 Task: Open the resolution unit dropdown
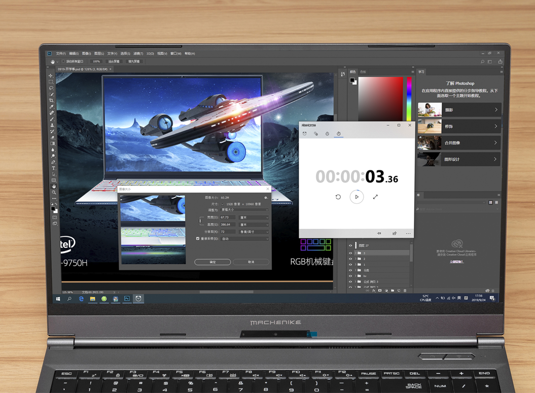coord(254,232)
